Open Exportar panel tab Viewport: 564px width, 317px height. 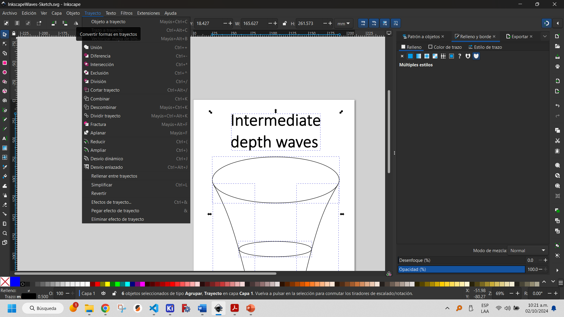pyautogui.click(x=519, y=36)
